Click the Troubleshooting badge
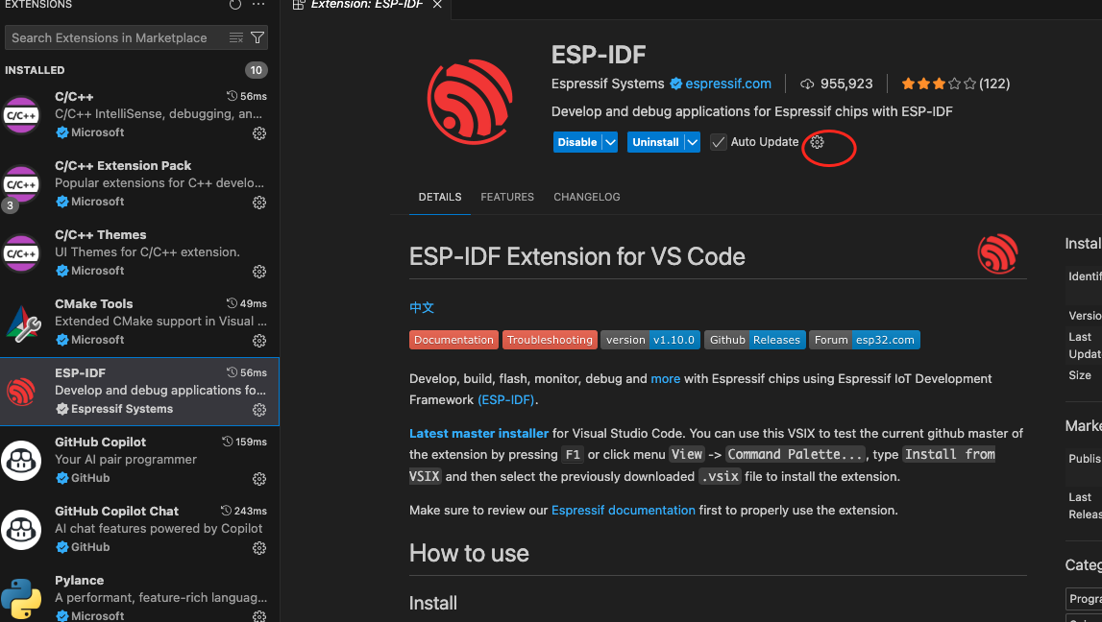1102x622 pixels. click(x=551, y=340)
